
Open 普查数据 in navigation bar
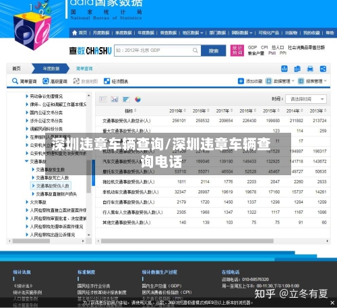pyautogui.click(x=168, y=33)
